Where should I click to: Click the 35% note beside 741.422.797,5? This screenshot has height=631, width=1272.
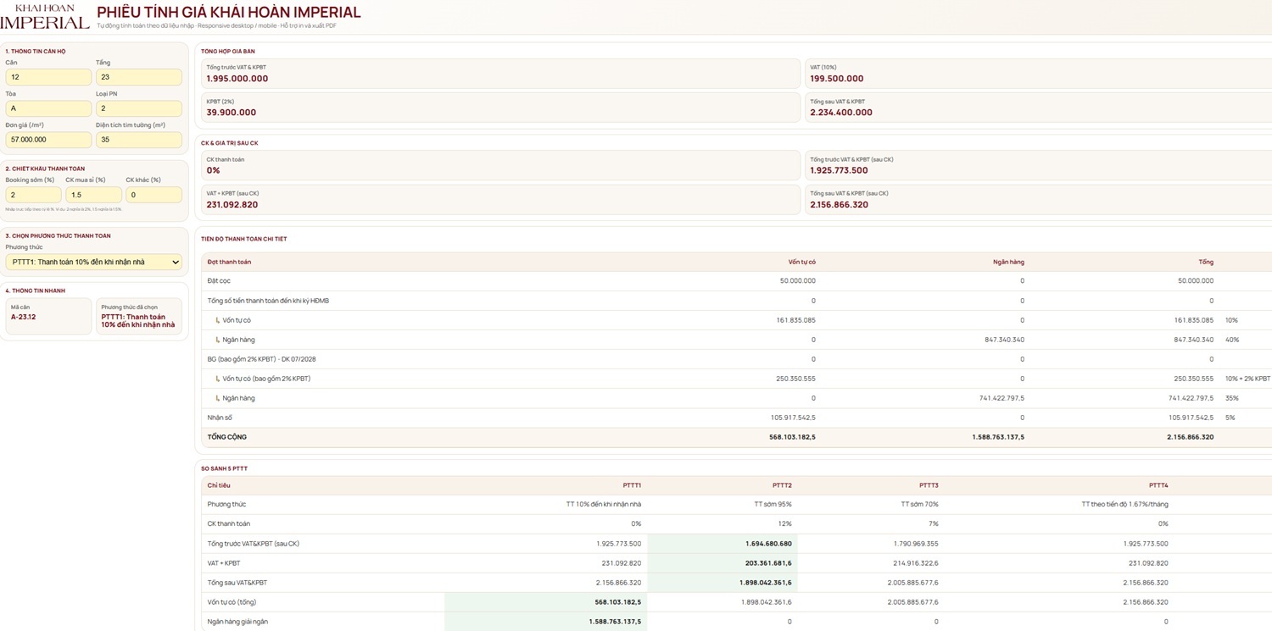click(x=1232, y=398)
